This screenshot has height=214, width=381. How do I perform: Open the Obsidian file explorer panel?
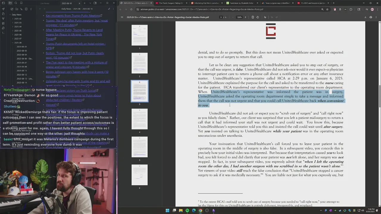(x=10, y=3)
